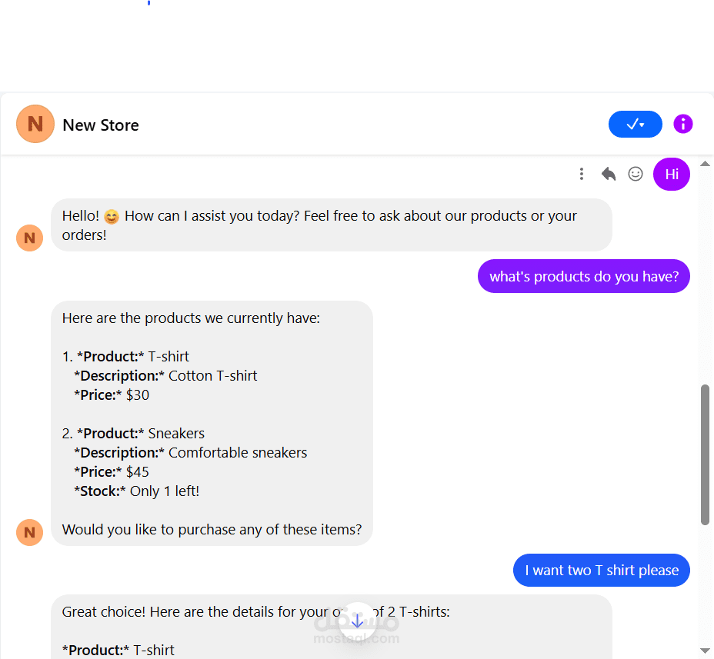
Task: Click the "what's products do you have?" message
Action: tap(584, 276)
